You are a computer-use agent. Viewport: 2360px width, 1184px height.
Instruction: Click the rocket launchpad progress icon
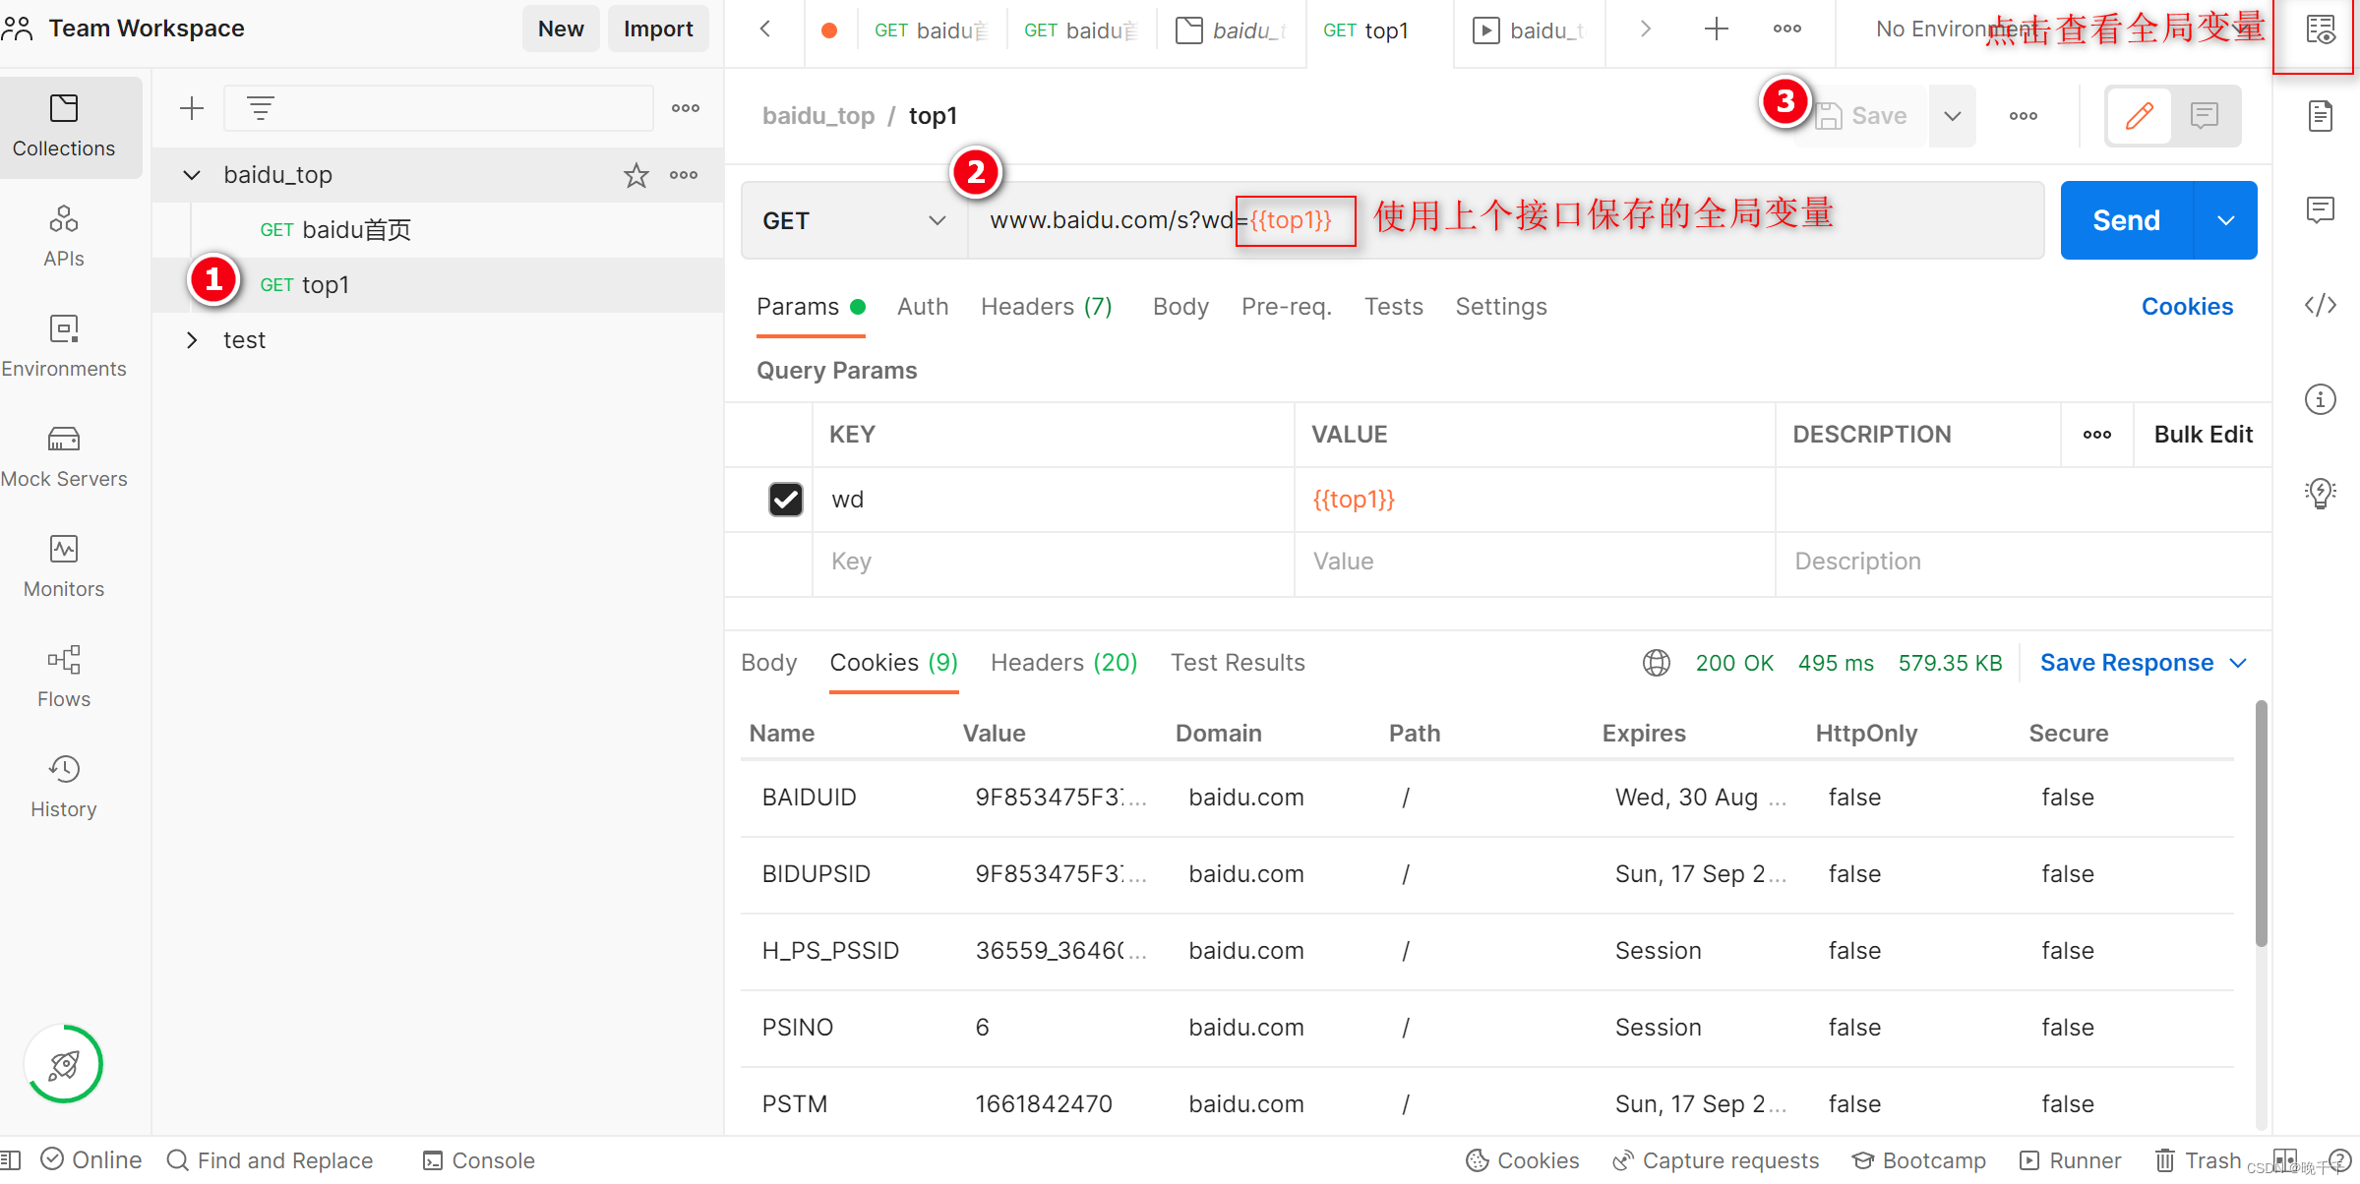click(x=64, y=1064)
